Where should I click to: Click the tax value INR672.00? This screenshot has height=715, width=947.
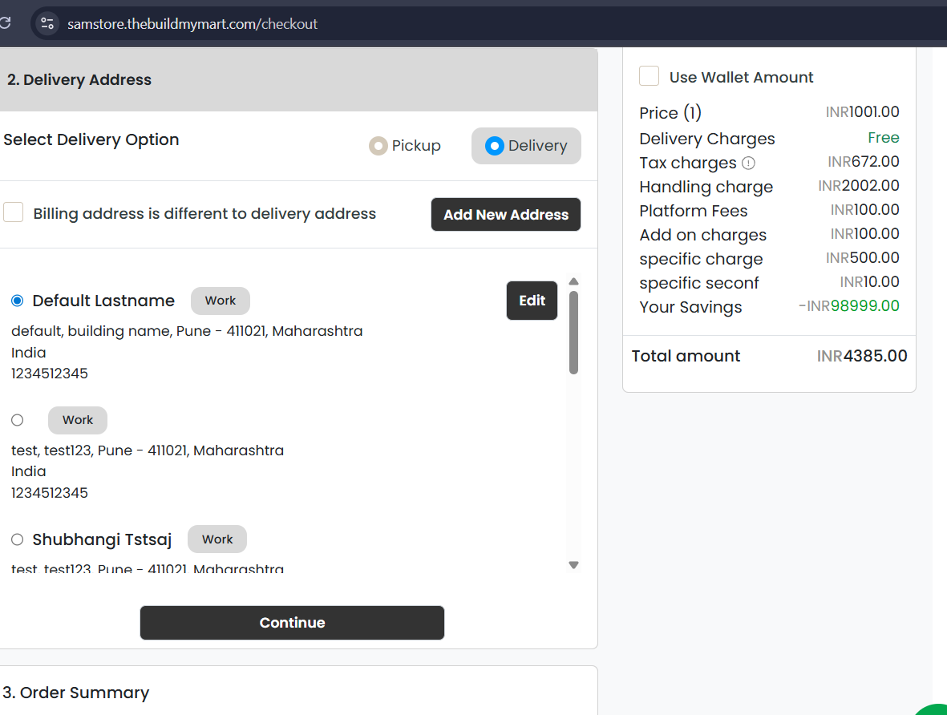click(864, 162)
